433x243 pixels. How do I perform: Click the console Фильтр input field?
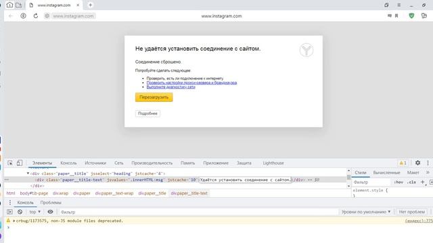[x=198, y=212]
